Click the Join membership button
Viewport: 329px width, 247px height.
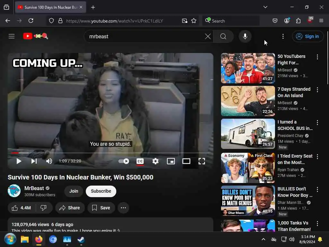[x=74, y=191]
